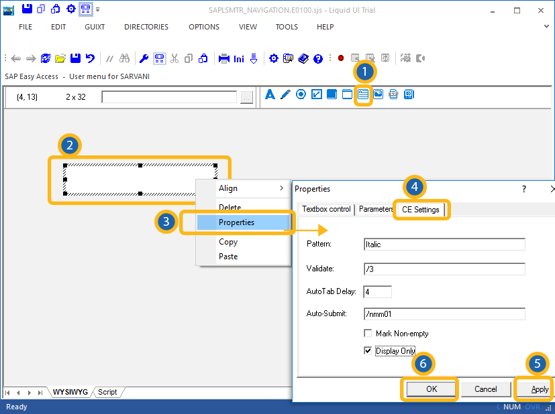Screen dimensions: 555x414
Task: Enable the Mark Non-empty checkbox
Action: (368, 334)
